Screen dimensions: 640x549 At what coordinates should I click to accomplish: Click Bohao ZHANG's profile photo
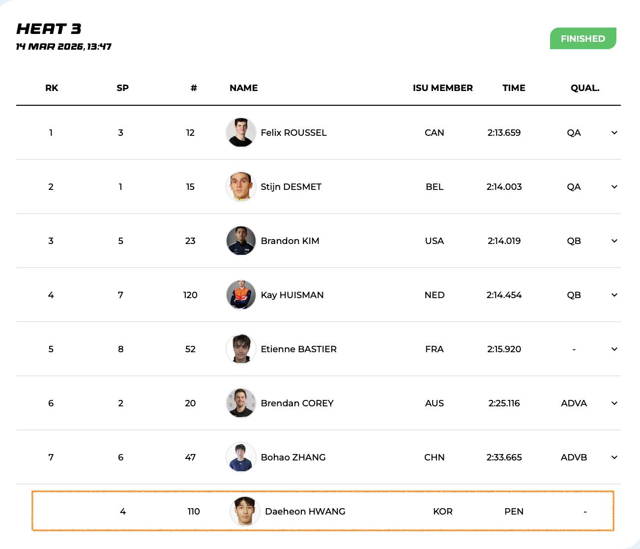241,457
